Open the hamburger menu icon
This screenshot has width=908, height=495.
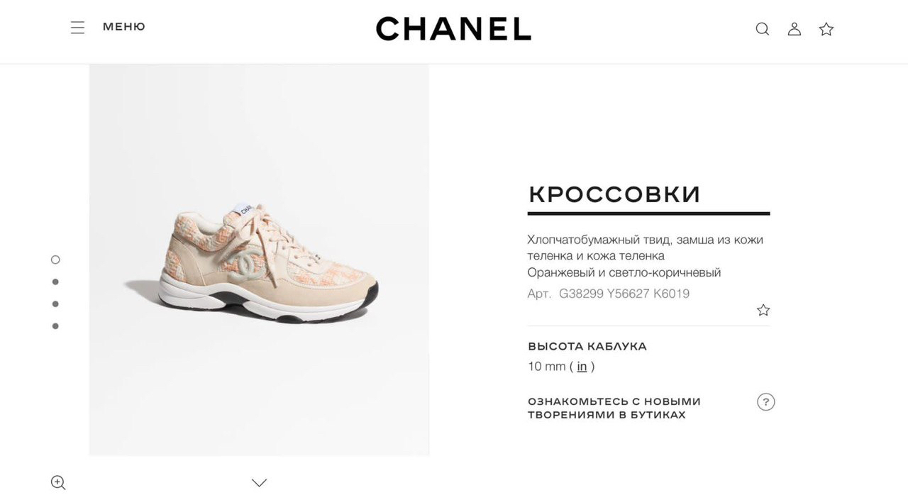click(77, 27)
